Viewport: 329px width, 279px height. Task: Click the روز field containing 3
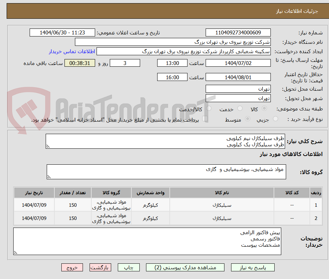(x=125, y=63)
